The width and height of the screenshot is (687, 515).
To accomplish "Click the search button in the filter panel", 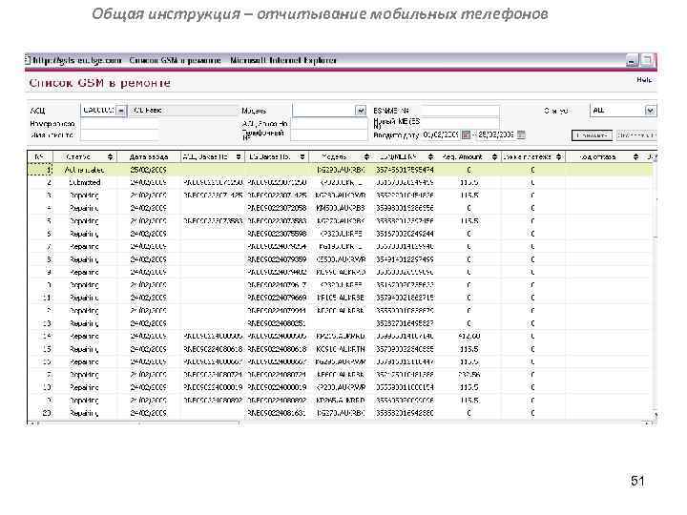I will (592, 135).
